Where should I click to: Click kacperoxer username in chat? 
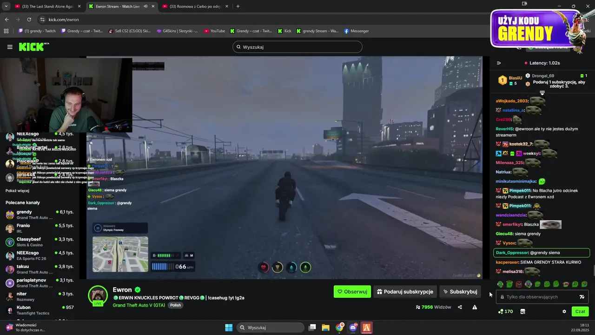click(507, 262)
